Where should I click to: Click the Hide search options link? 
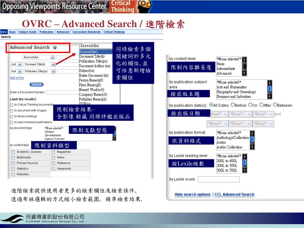pos(192,194)
